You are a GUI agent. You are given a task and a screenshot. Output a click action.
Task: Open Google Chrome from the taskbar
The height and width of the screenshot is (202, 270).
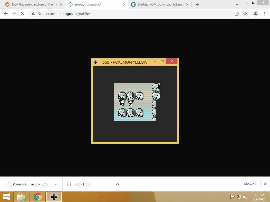(38, 197)
